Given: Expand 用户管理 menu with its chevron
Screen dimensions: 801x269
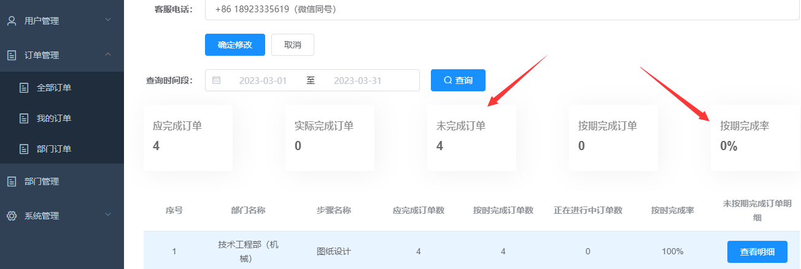Looking at the screenshot, I should (x=108, y=20).
